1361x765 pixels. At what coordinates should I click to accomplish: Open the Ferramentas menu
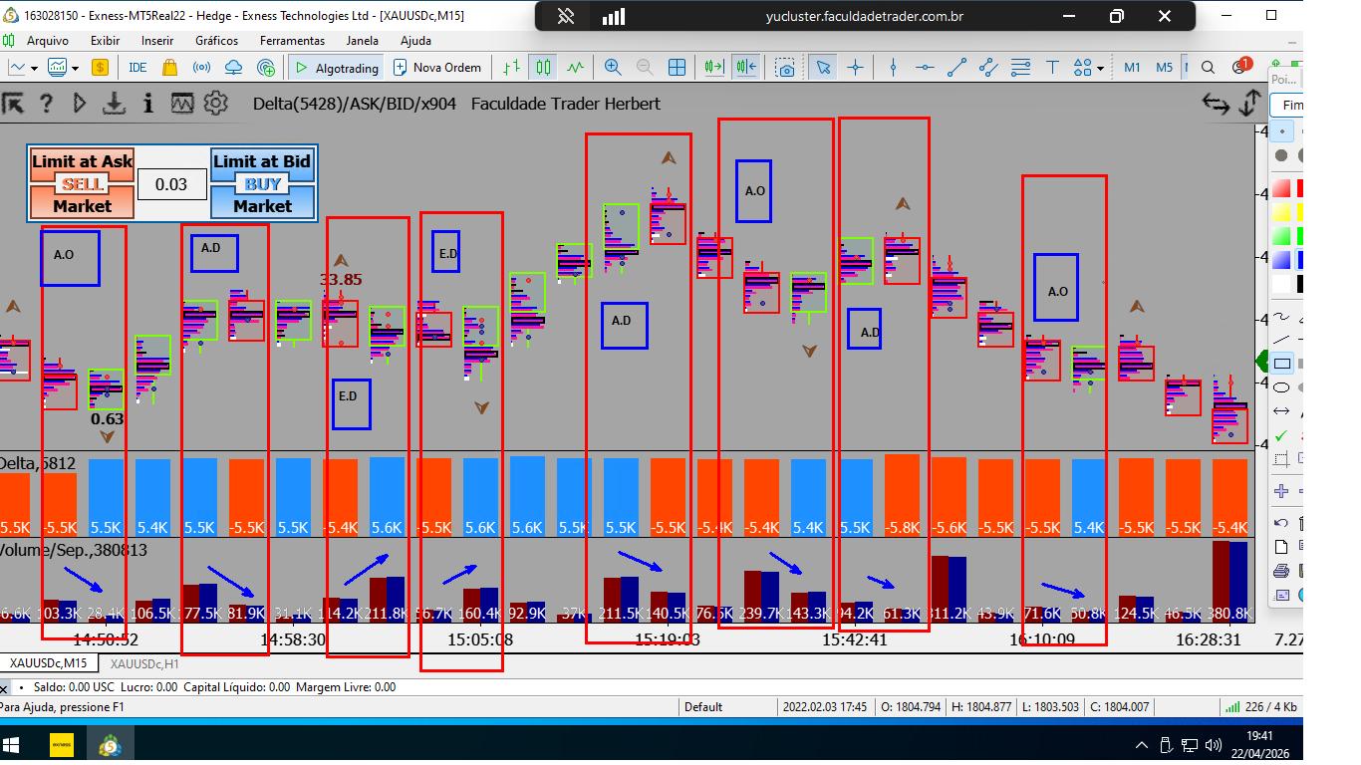click(293, 41)
